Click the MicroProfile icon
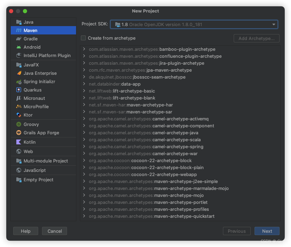 19,106
